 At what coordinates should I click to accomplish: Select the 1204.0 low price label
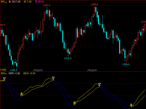[x=126, y=64]
